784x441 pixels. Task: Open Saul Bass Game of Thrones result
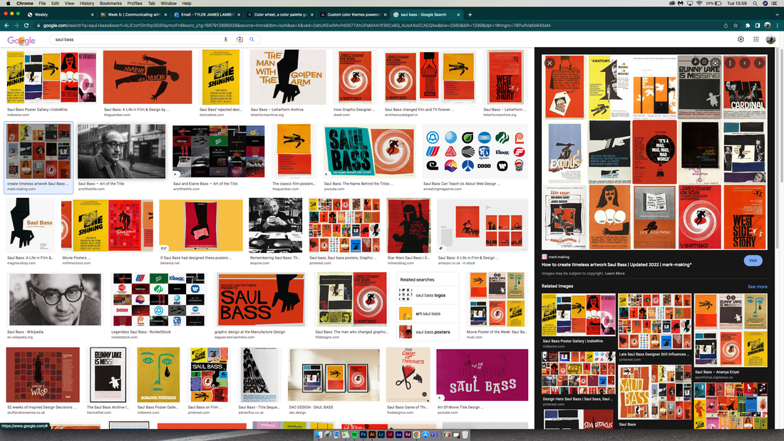[x=408, y=375]
